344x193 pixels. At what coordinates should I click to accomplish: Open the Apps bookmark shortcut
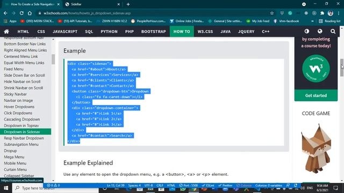(x=10, y=21)
